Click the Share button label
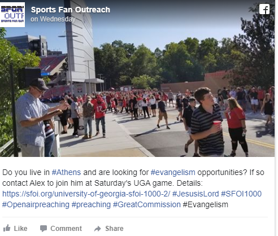Image resolution: width=278 pixels, height=236 pixels. 114,229
